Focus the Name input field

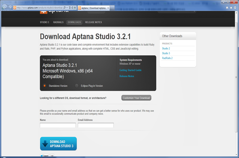[58, 125]
